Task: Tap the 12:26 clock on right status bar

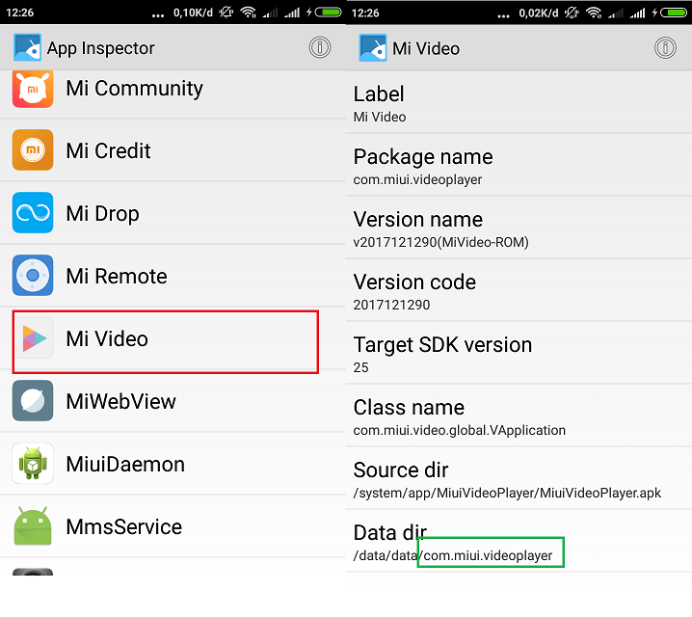Action: click(365, 13)
